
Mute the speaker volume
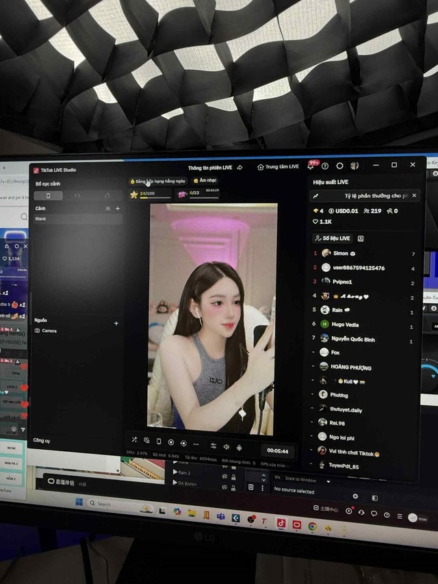pos(226,446)
